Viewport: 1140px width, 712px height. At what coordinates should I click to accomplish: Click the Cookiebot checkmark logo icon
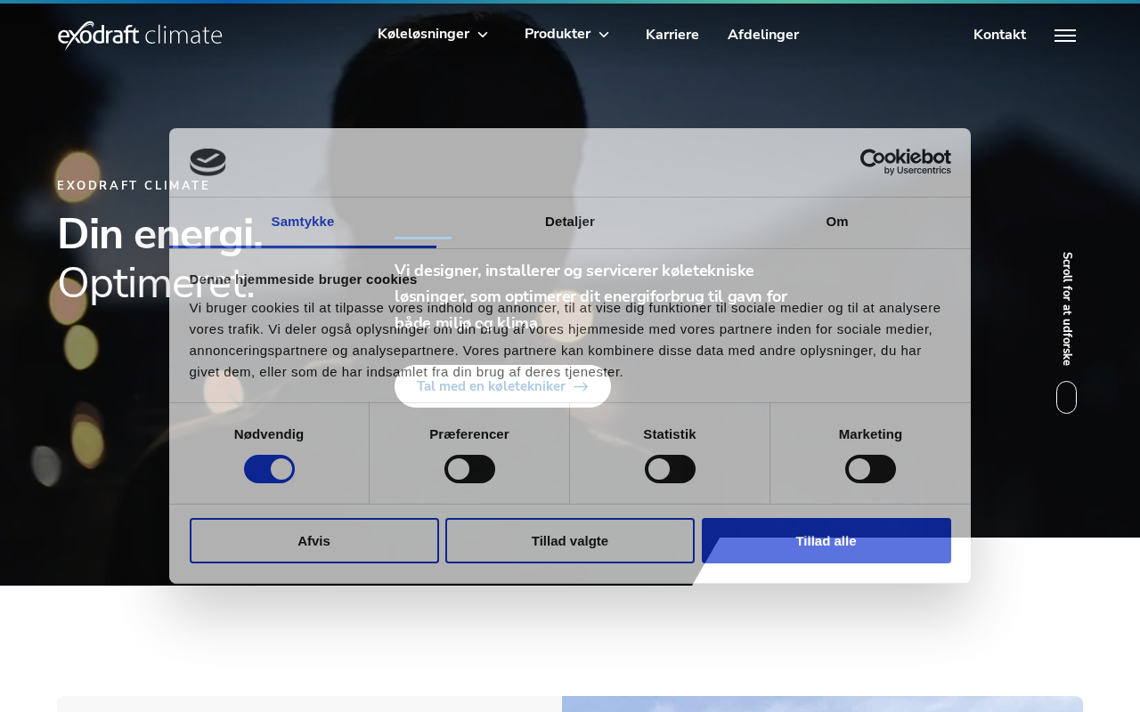tap(208, 162)
